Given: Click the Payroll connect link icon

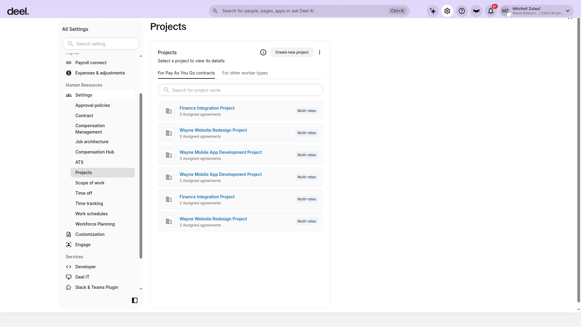Looking at the screenshot, I should pyautogui.click(x=69, y=63).
